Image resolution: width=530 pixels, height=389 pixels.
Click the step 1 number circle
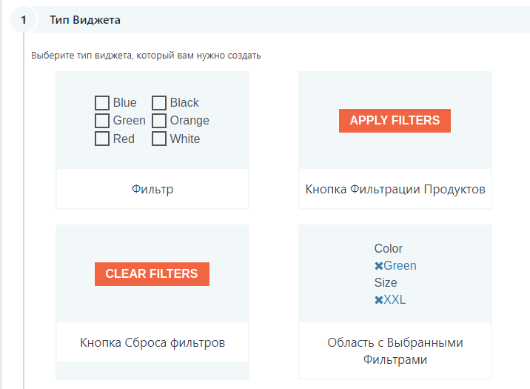click(24, 20)
